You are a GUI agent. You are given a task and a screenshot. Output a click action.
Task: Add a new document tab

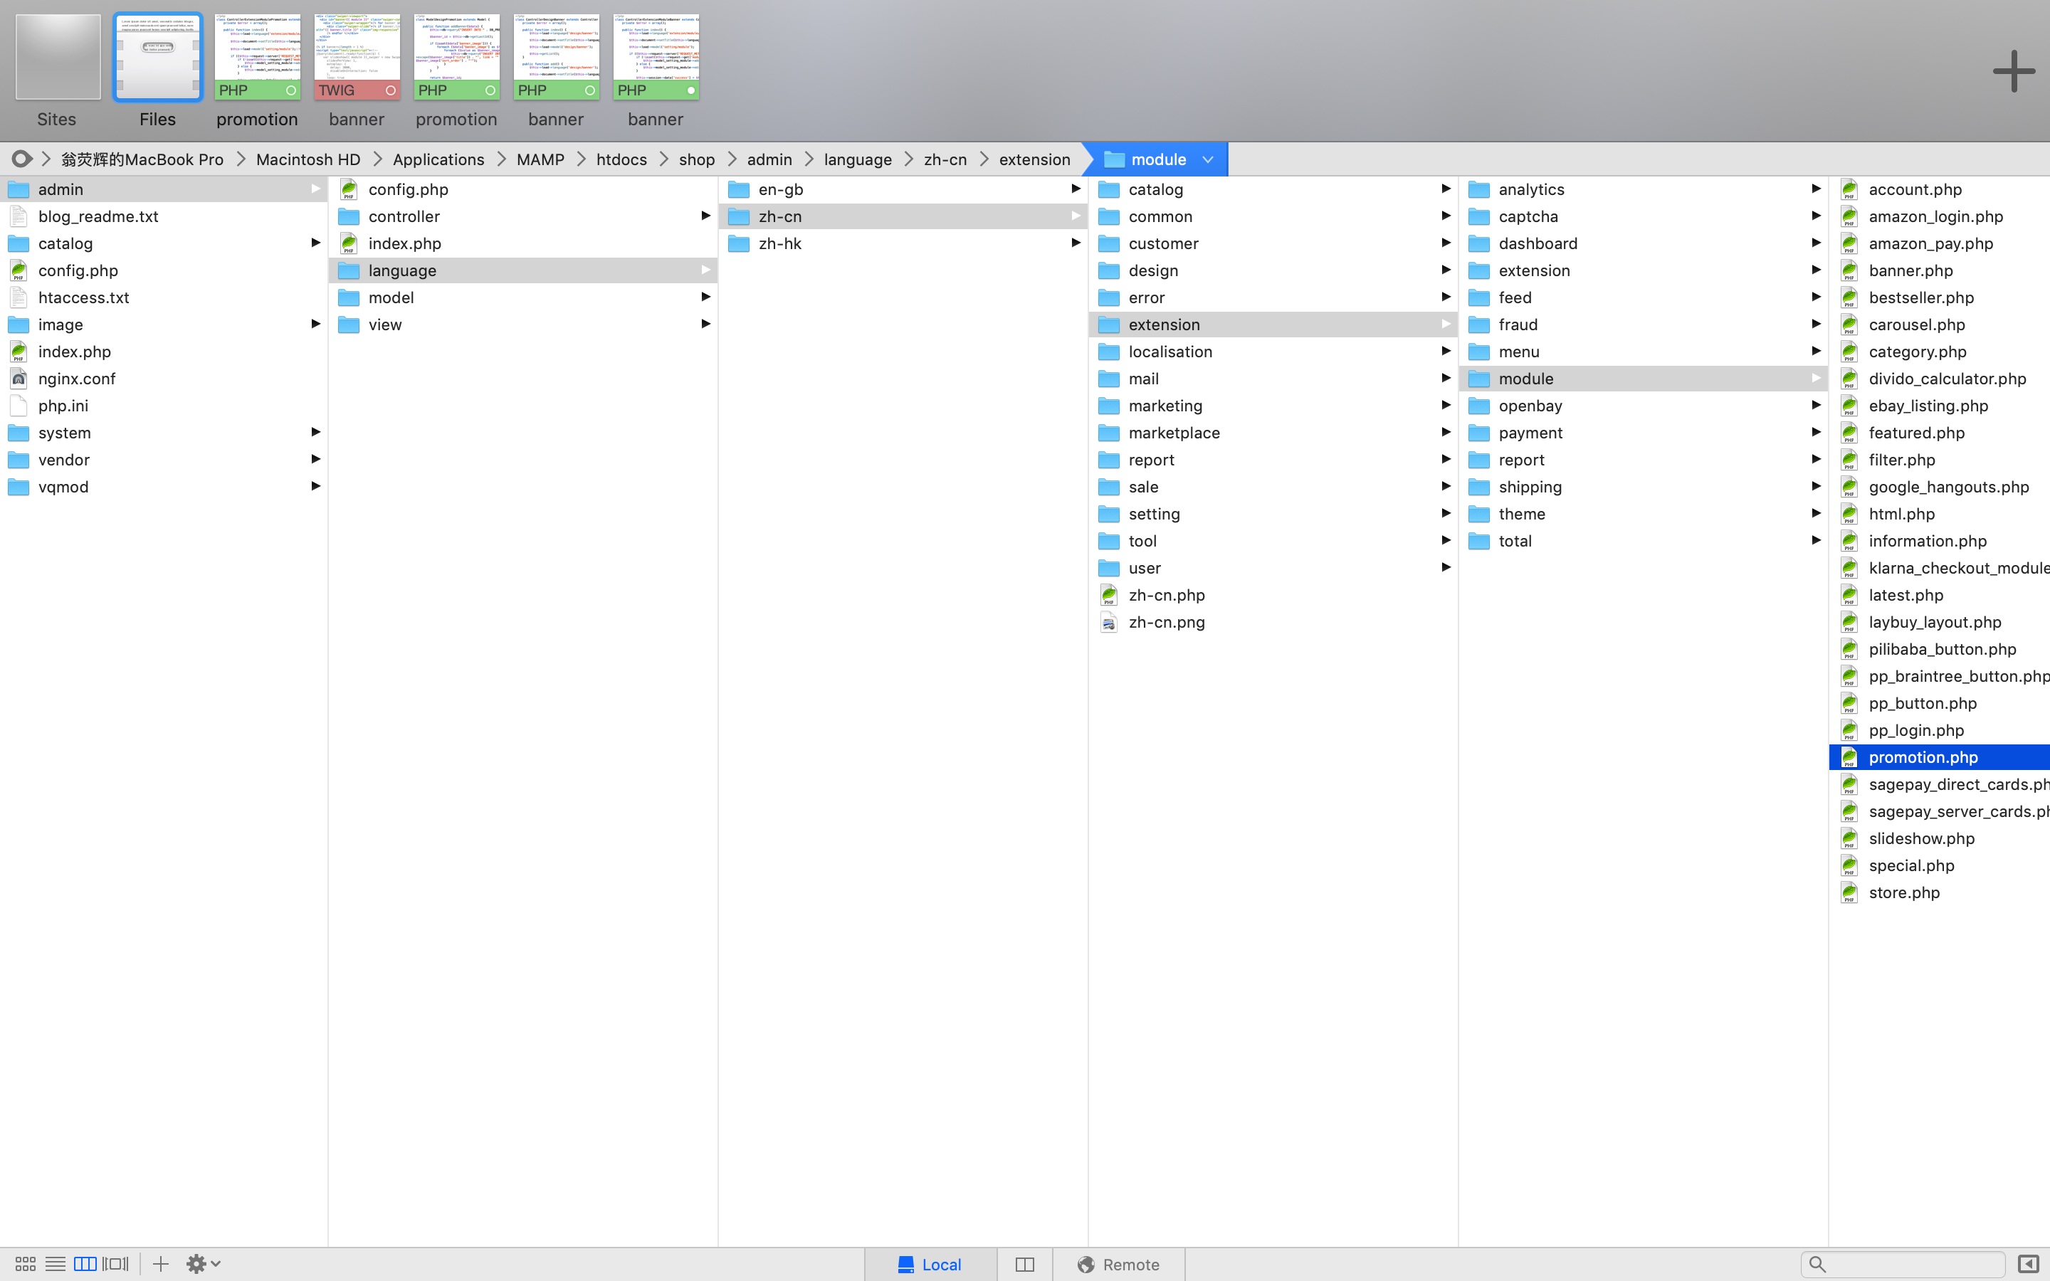point(2013,71)
